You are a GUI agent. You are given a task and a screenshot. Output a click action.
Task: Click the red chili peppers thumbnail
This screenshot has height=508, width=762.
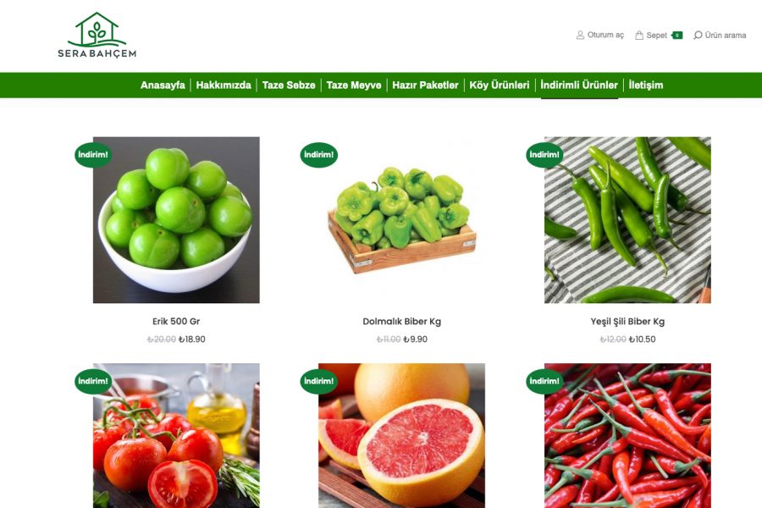(627, 435)
